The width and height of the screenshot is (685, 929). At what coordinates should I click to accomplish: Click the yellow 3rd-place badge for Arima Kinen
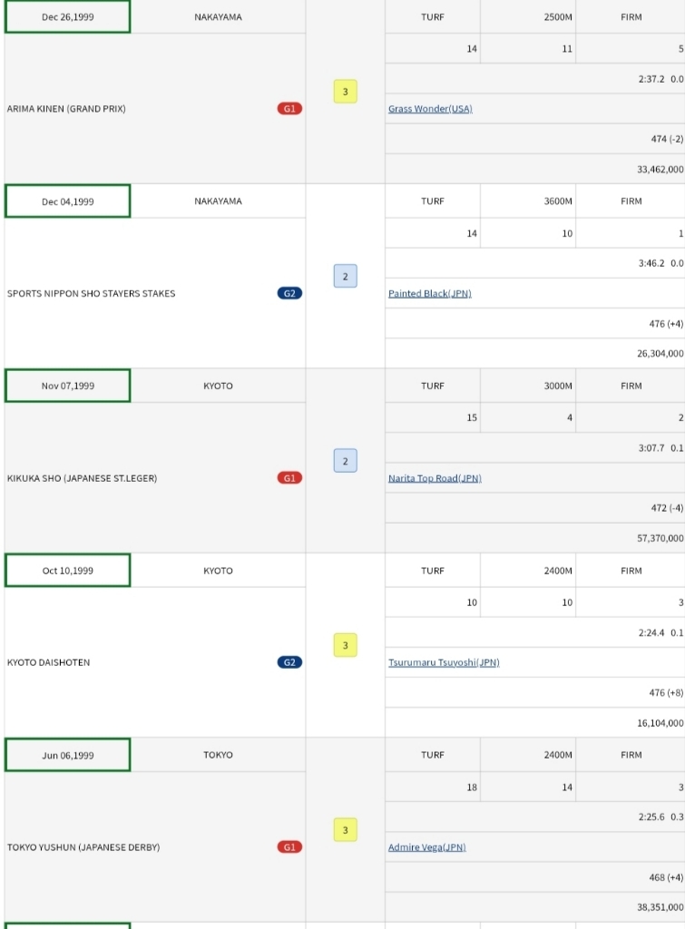tap(345, 92)
